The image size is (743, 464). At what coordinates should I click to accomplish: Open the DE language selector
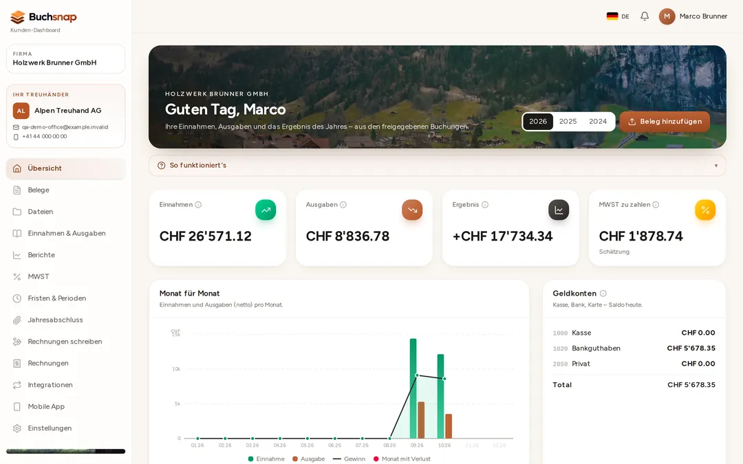(618, 16)
